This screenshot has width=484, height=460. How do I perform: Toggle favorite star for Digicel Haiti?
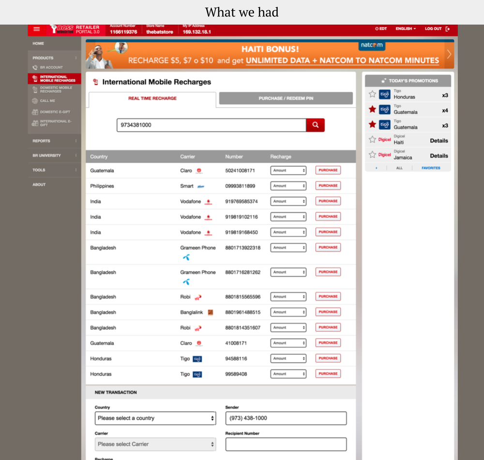372,140
